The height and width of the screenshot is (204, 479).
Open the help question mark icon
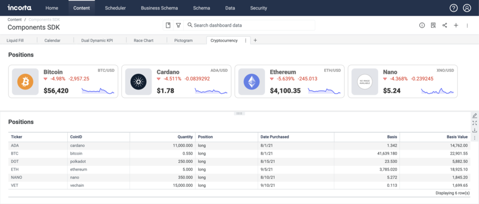(453, 8)
